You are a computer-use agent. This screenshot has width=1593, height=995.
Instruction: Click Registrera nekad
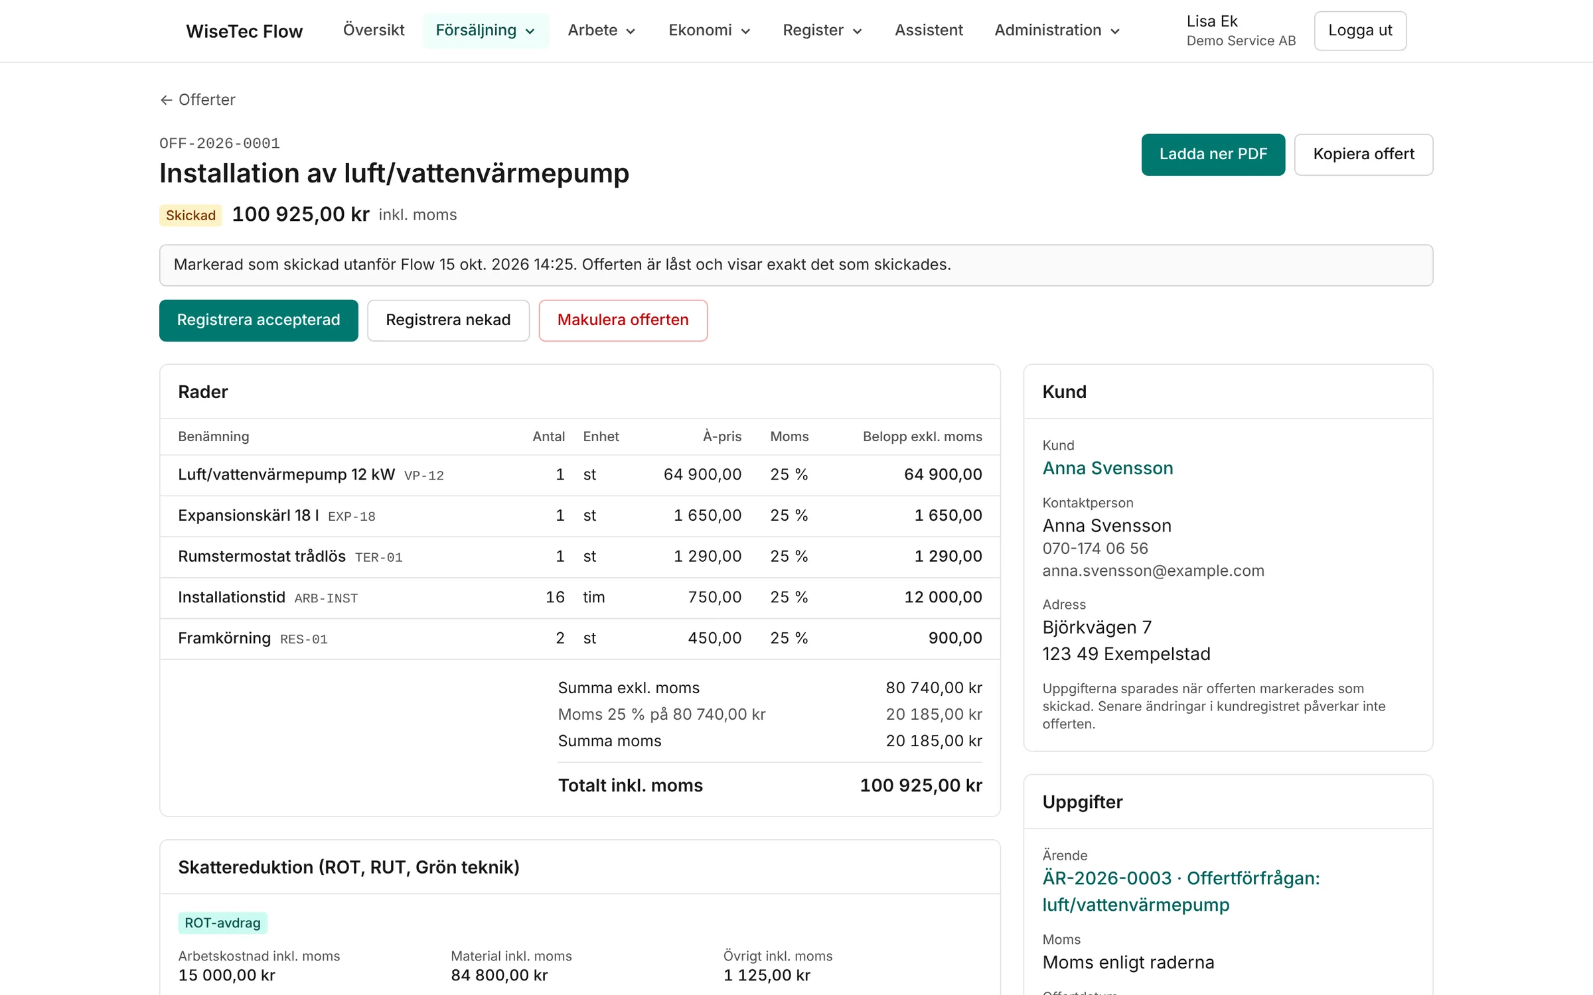point(448,320)
